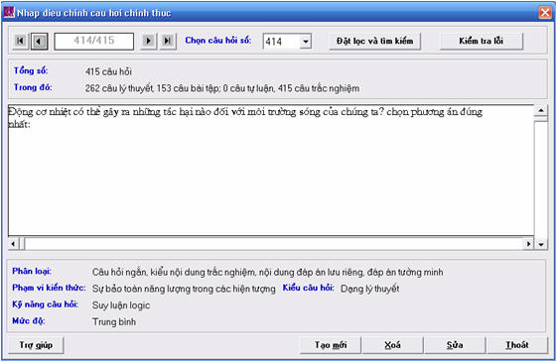
Task: Click the Kiểm tra lỗi button
Action: (481, 42)
